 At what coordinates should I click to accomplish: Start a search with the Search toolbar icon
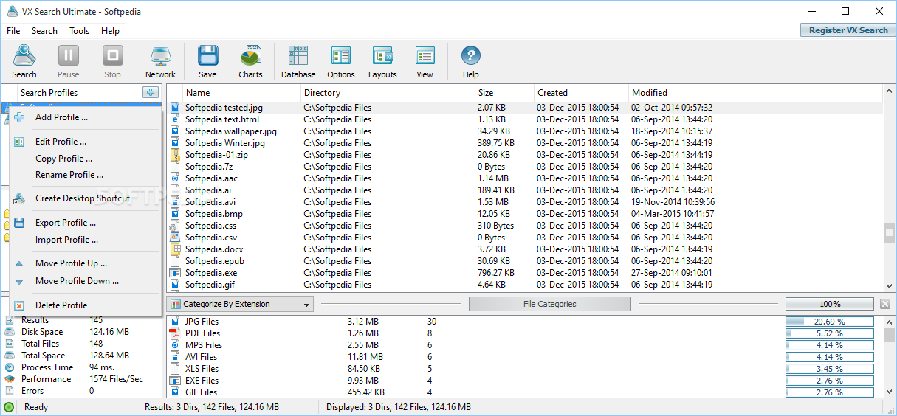(24, 61)
